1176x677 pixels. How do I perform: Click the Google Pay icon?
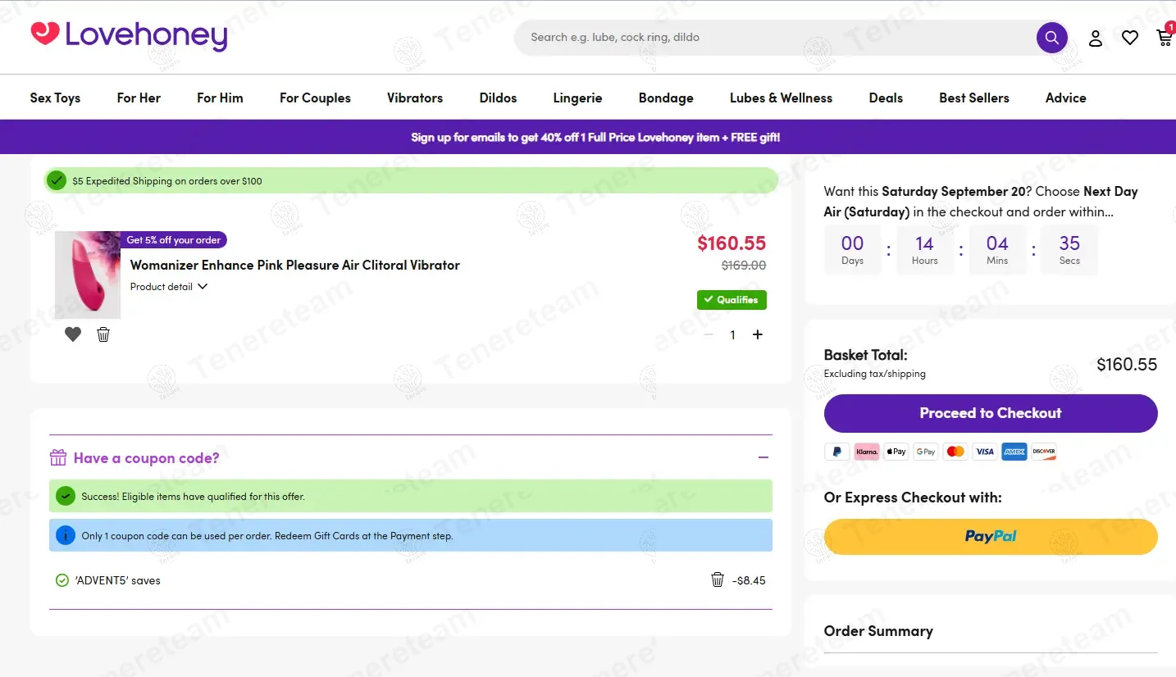click(925, 452)
